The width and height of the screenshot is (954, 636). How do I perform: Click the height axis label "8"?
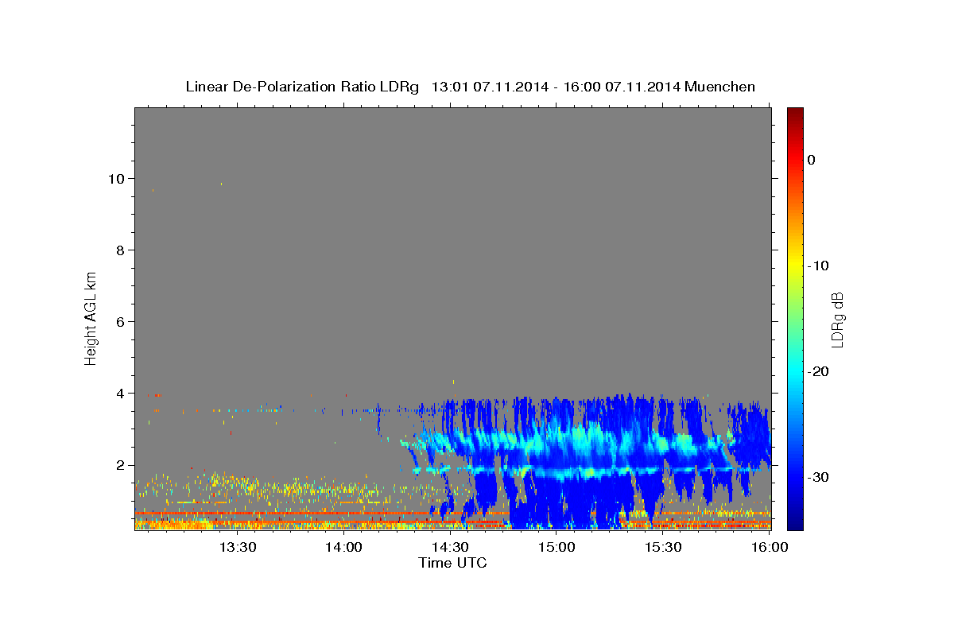click(118, 250)
